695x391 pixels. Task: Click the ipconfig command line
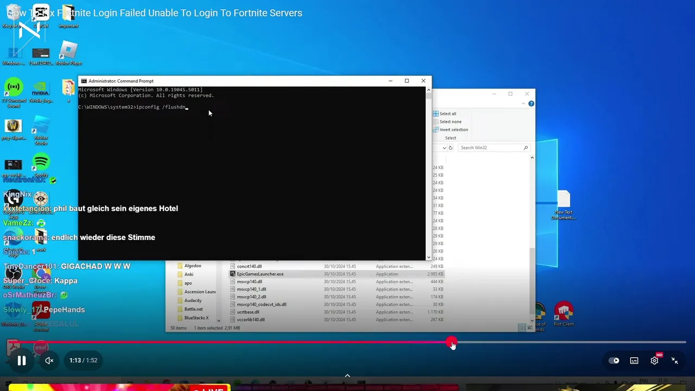click(x=133, y=108)
